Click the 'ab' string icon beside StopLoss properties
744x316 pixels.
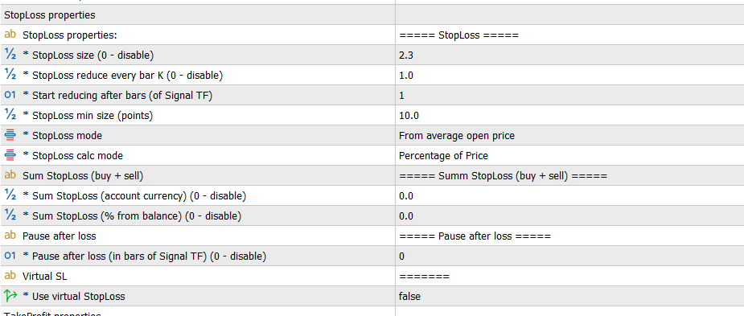[10, 35]
